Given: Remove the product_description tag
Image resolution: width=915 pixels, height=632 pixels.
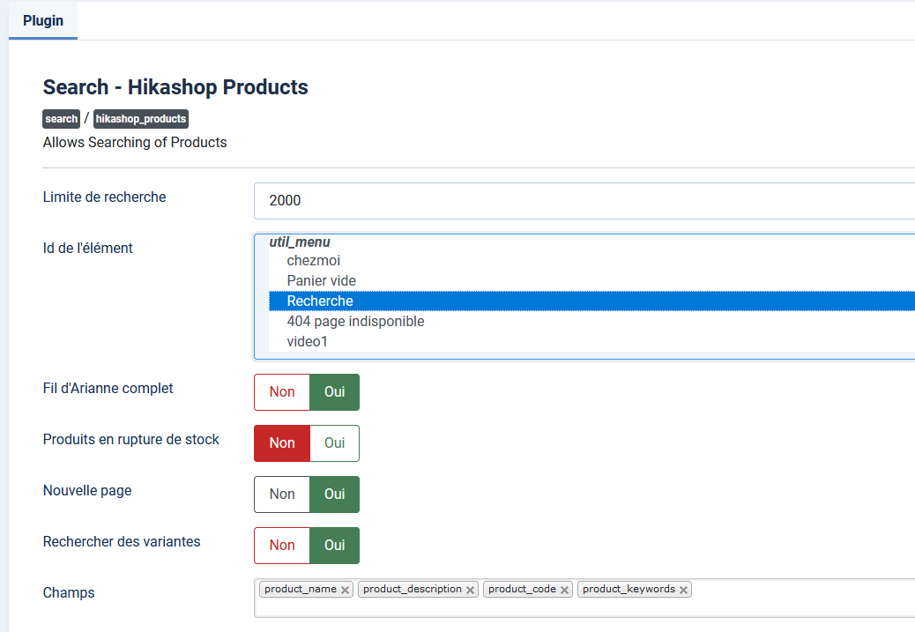Looking at the screenshot, I should click(471, 590).
